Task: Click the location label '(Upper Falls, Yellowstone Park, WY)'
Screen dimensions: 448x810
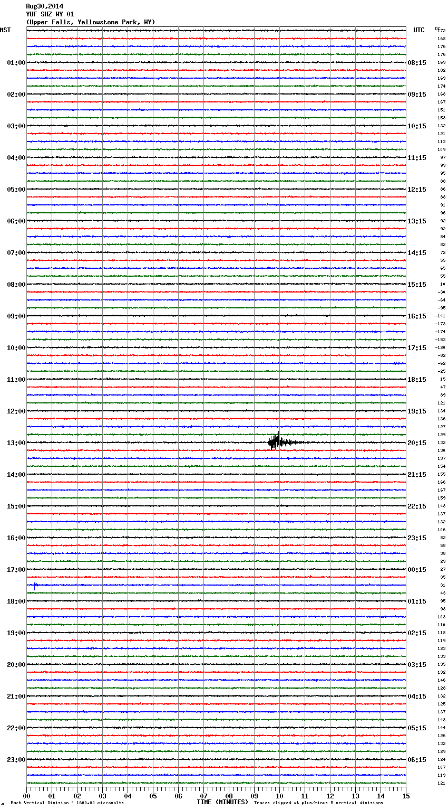Action: (x=91, y=22)
